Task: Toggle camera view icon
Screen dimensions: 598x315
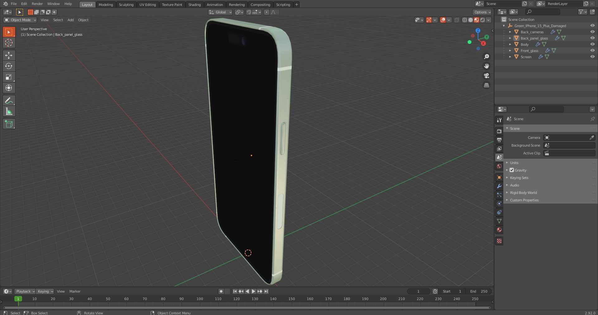Action: click(486, 76)
